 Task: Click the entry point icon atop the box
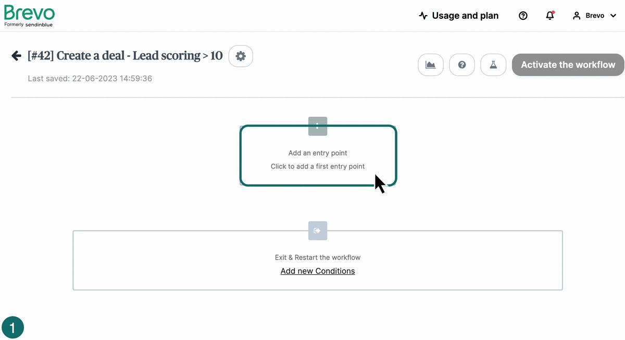318,126
